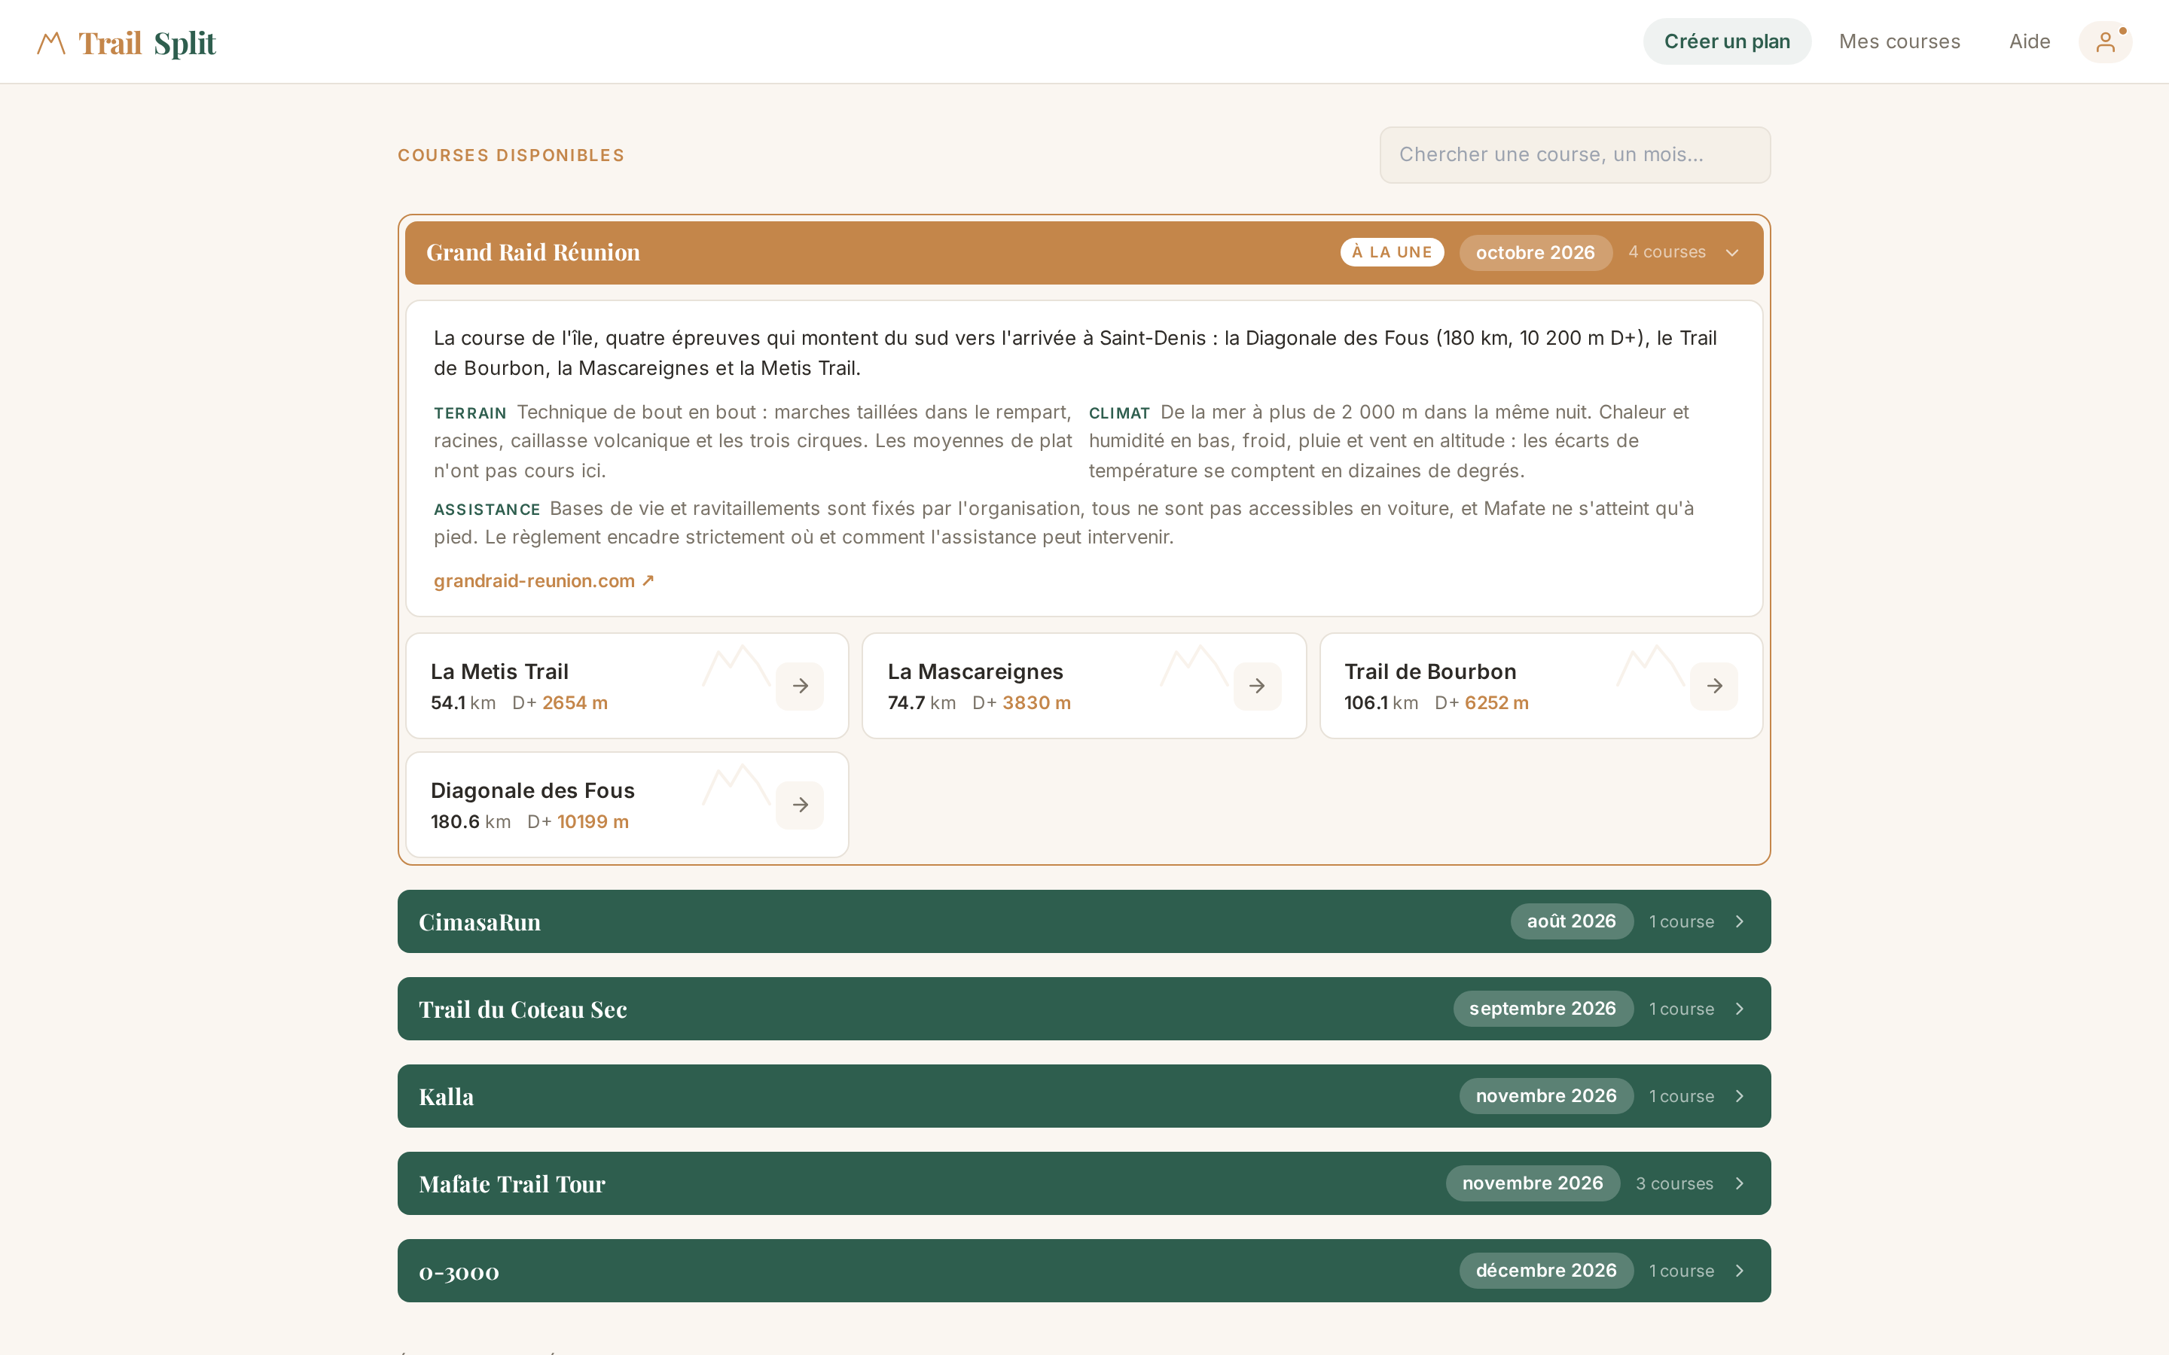Click the Grand Raid Réunion title
The height and width of the screenshot is (1355, 2169).
click(x=533, y=253)
